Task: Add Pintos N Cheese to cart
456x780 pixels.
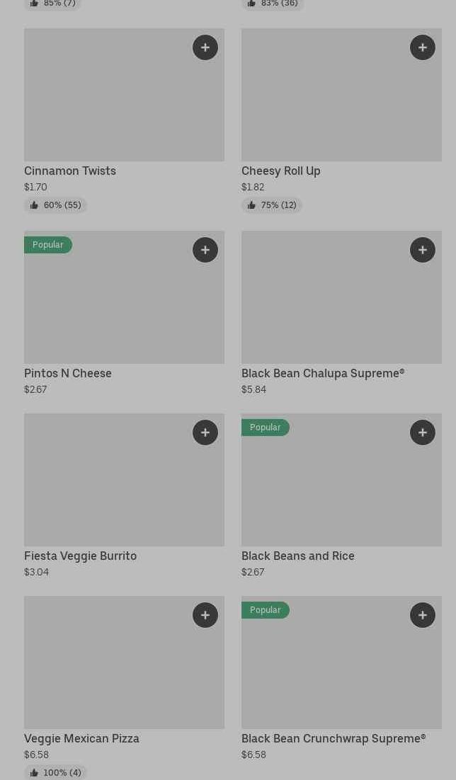Action: point(205,250)
